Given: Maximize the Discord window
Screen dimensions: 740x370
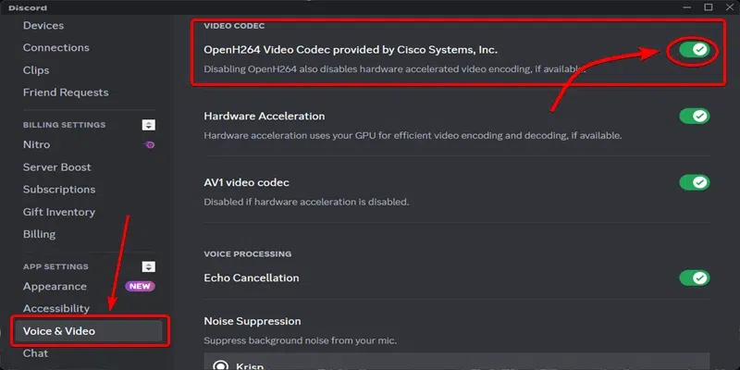Looking at the screenshot, I should point(708,6).
